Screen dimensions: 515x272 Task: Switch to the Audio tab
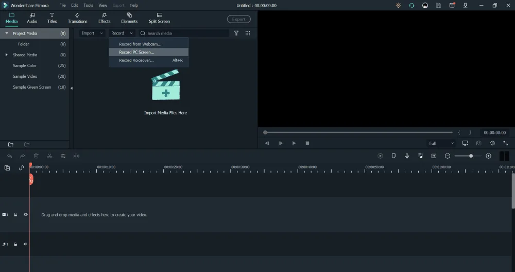pos(32,18)
